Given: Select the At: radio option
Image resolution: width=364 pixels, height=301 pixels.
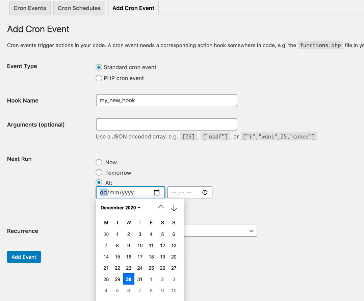Looking at the screenshot, I should coord(99,183).
